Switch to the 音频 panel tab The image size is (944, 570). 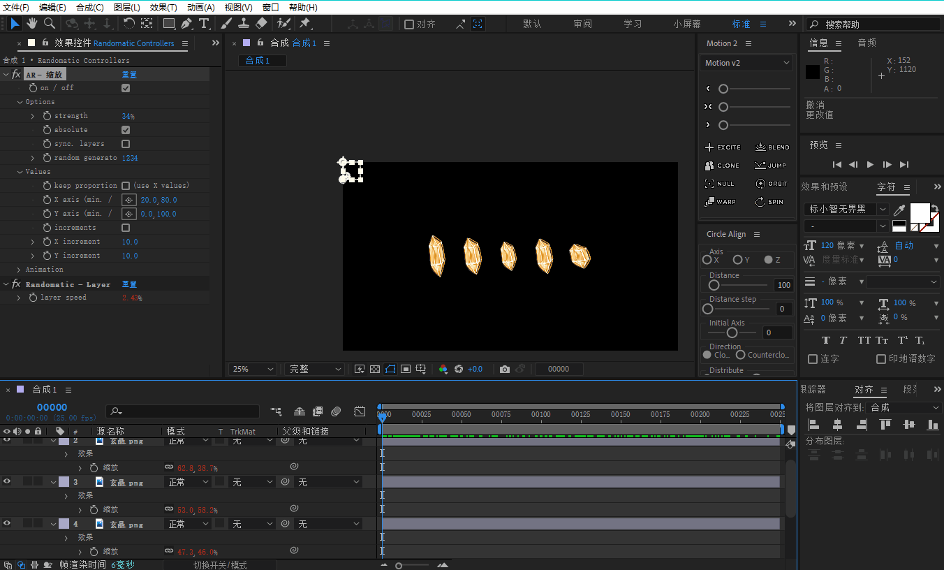(867, 43)
